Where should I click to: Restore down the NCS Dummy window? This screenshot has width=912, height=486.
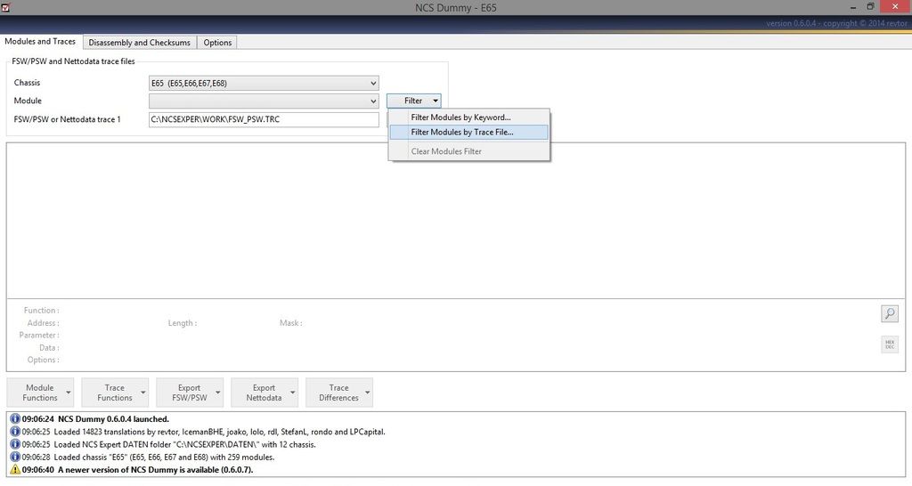point(871,7)
